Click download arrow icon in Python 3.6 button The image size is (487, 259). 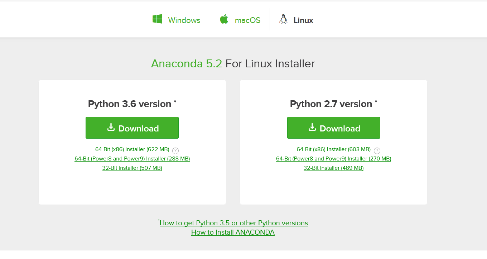coord(111,128)
